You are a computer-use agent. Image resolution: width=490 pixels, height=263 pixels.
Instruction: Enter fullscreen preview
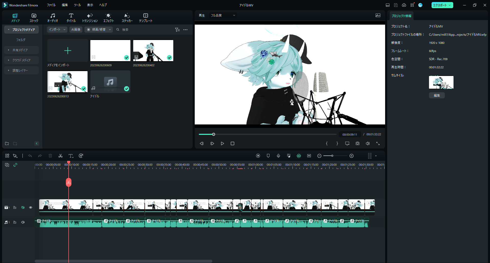(x=378, y=143)
